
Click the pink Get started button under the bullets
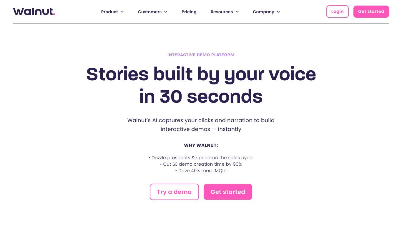[x=228, y=192]
